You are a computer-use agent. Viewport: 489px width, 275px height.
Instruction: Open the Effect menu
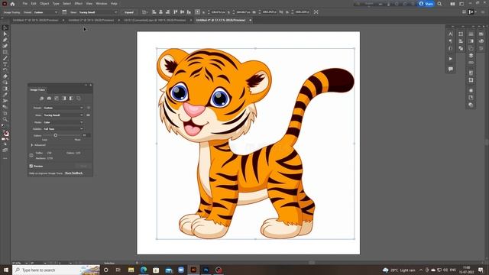tap(78, 4)
